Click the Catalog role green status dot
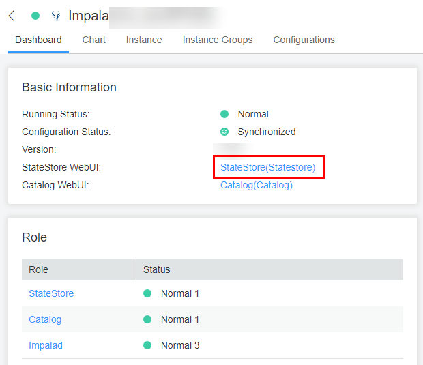Image resolution: width=423 pixels, height=365 pixels. click(x=147, y=319)
